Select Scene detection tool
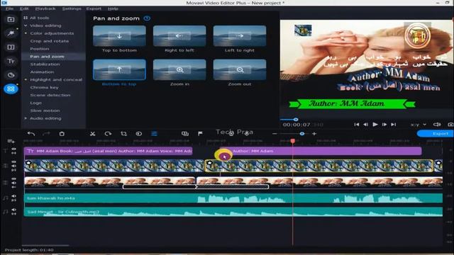 [x=50, y=95]
